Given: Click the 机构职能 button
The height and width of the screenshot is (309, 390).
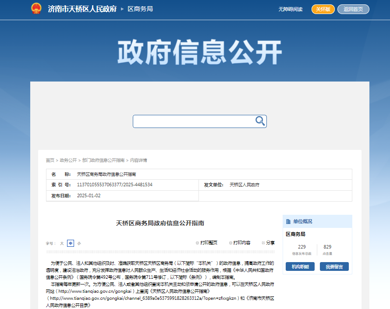Looking at the screenshot, I should (300, 266).
